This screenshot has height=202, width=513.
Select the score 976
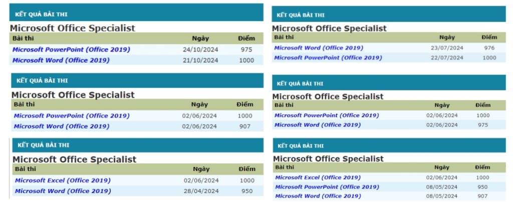489,48
